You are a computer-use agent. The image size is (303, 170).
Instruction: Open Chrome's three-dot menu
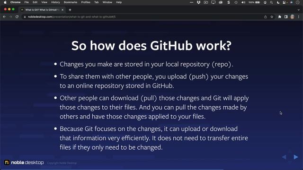(x=299, y=17)
